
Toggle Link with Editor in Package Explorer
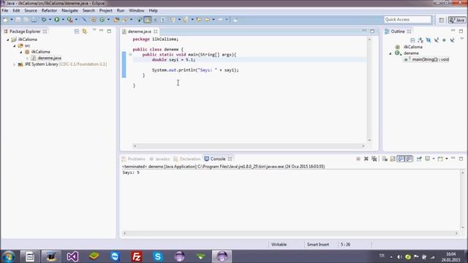coord(85,31)
